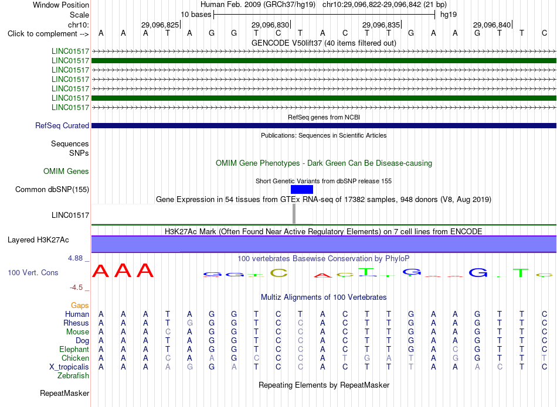Click the GENCODE V50lift37 track title
557x407 pixels.
(x=324, y=43)
